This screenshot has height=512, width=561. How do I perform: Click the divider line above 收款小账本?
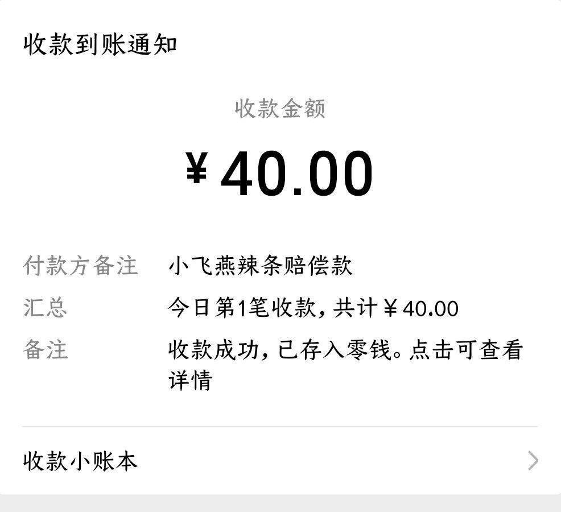[x=280, y=426]
